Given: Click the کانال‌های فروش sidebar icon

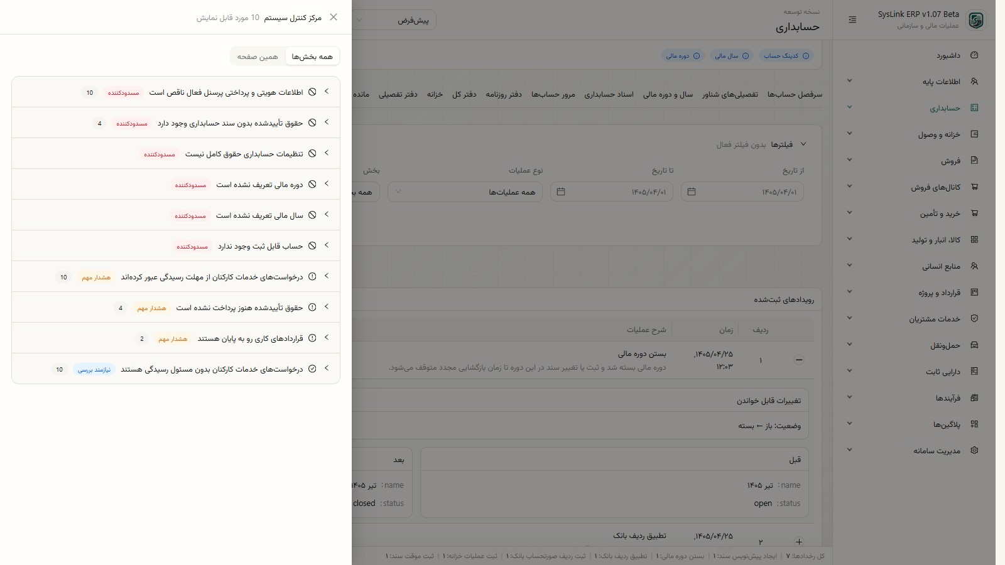Looking at the screenshot, I should tap(974, 187).
